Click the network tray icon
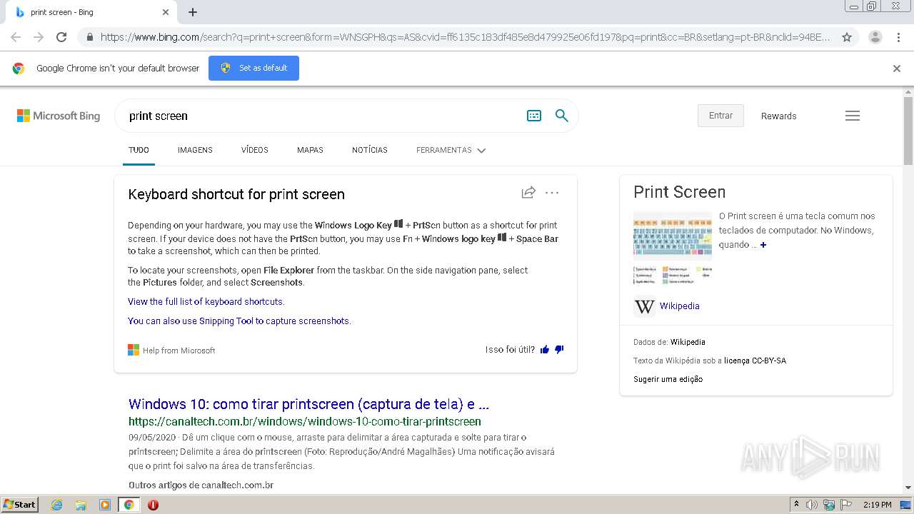The image size is (914, 514). pyautogui.click(x=829, y=505)
